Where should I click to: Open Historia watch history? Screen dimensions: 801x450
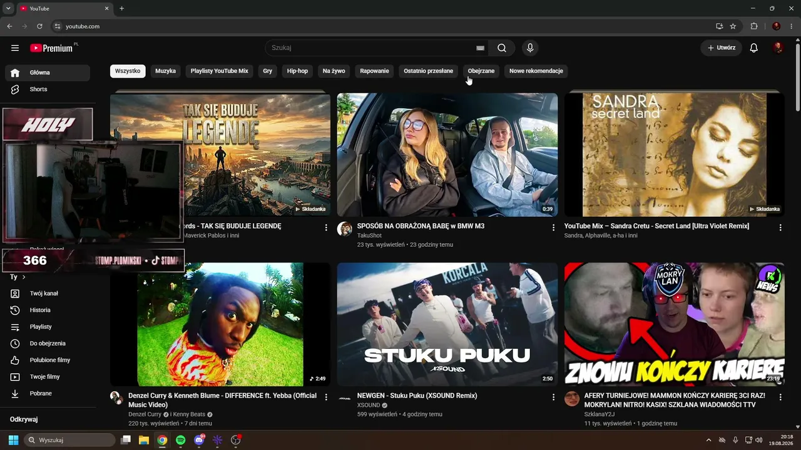pyautogui.click(x=48, y=310)
